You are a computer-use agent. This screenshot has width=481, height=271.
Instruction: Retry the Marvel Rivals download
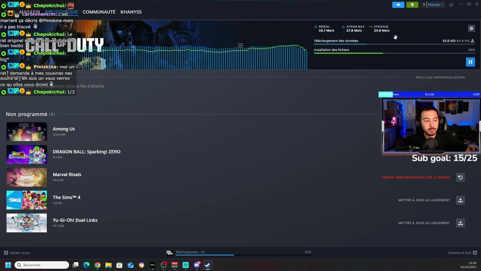(x=460, y=177)
